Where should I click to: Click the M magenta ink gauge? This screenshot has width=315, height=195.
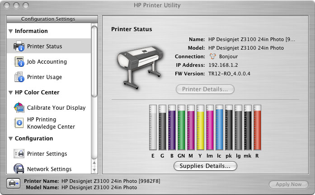pyautogui.click(x=191, y=127)
